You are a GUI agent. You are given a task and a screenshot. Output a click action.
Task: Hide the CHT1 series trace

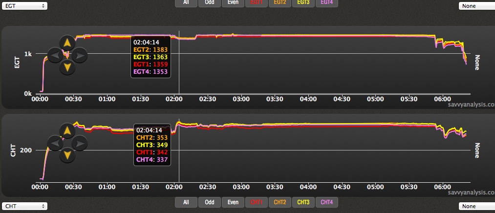click(257, 202)
